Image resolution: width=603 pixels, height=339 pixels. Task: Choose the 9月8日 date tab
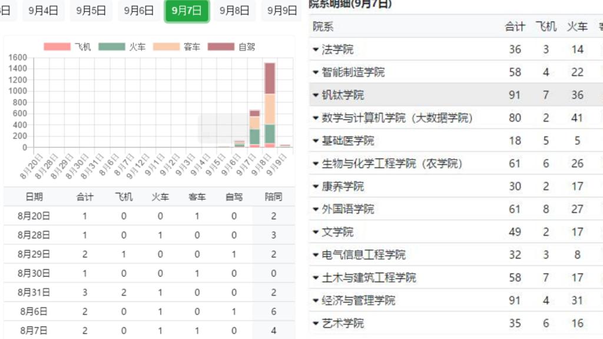pos(234,11)
